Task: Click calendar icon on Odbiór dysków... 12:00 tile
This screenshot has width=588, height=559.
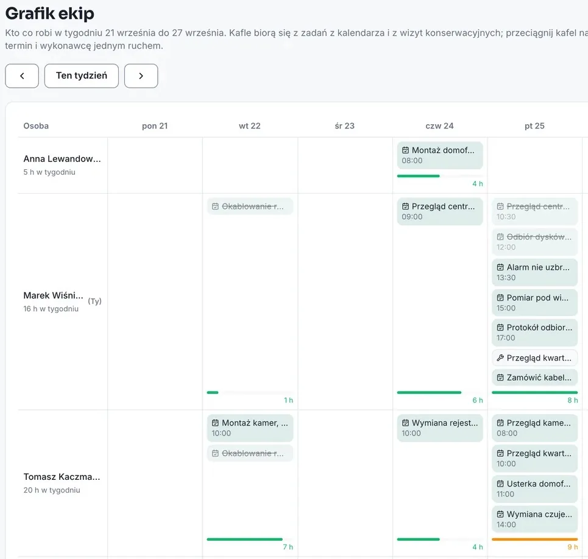Action: pos(500,237)
